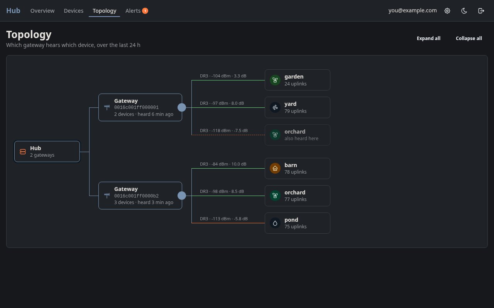The image size is (494, 308).
Task: Select the garden device card
Action: (x=298, y=80)
